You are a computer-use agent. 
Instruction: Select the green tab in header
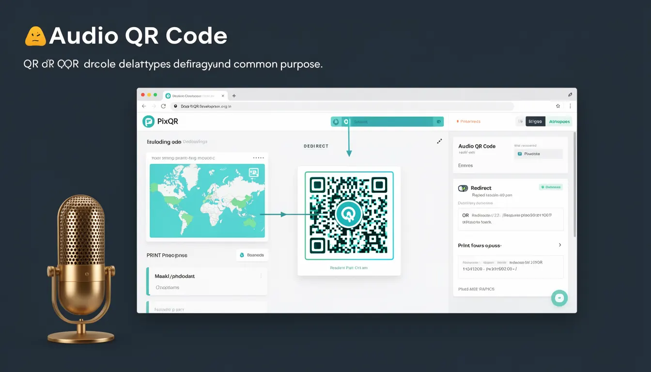point(559,122)
